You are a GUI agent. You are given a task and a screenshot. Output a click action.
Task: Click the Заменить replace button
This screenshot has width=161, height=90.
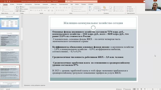click(x=131, y=9)
